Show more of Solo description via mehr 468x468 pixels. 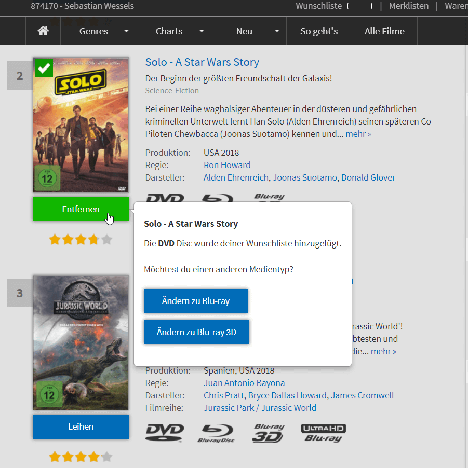(x=358, y=134)
